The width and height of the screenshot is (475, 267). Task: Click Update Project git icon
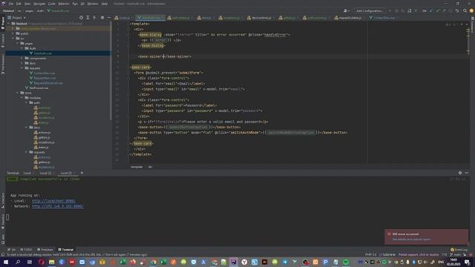tap(431, 10)
